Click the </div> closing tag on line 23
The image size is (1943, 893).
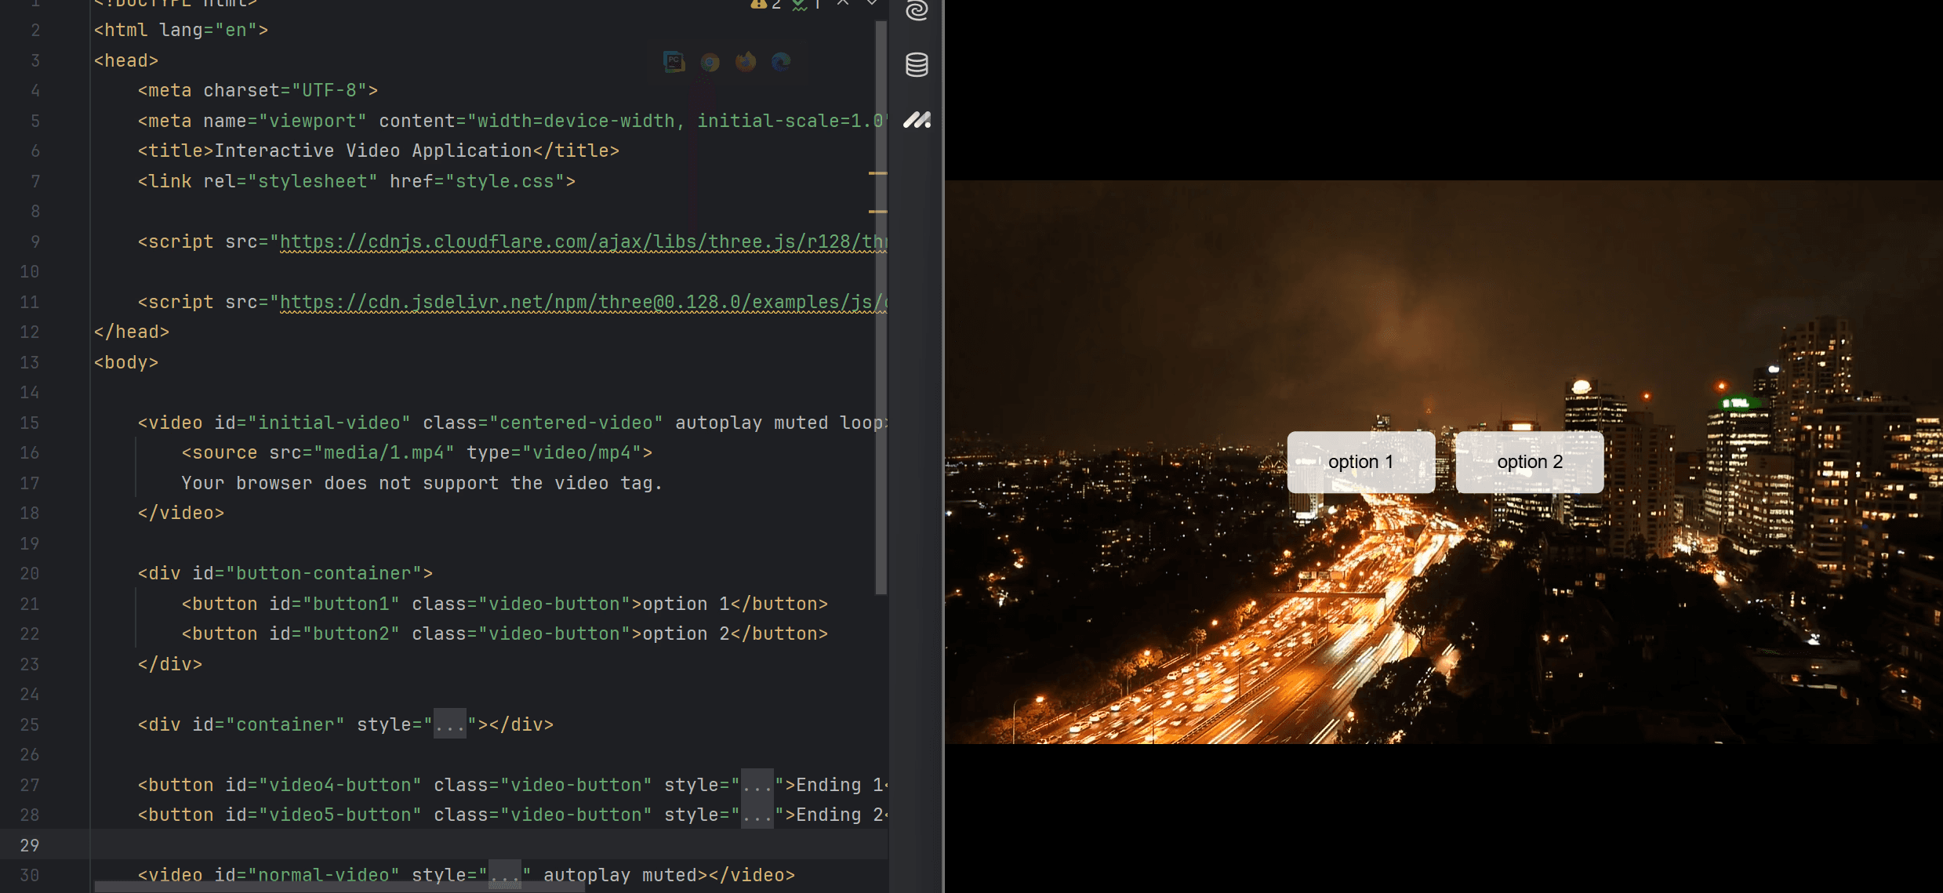170,665
